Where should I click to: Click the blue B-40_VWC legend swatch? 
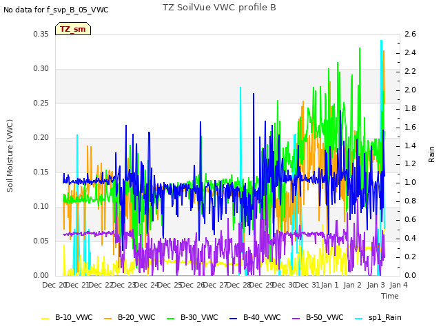coord(234,318)
